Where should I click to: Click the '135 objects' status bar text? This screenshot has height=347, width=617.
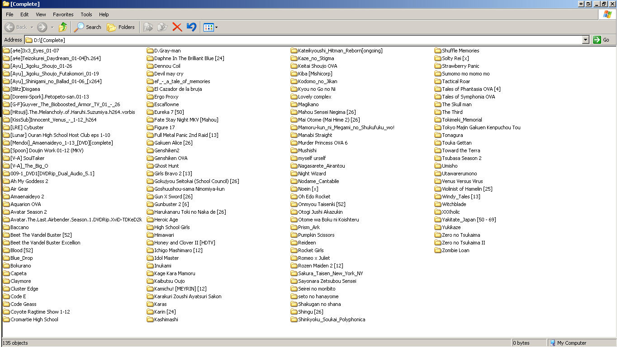point(15,343)
